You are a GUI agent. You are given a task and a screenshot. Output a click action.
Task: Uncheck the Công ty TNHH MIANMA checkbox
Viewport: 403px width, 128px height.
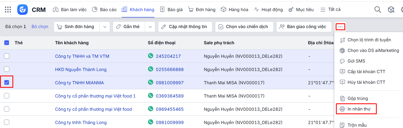coord(7,82)
